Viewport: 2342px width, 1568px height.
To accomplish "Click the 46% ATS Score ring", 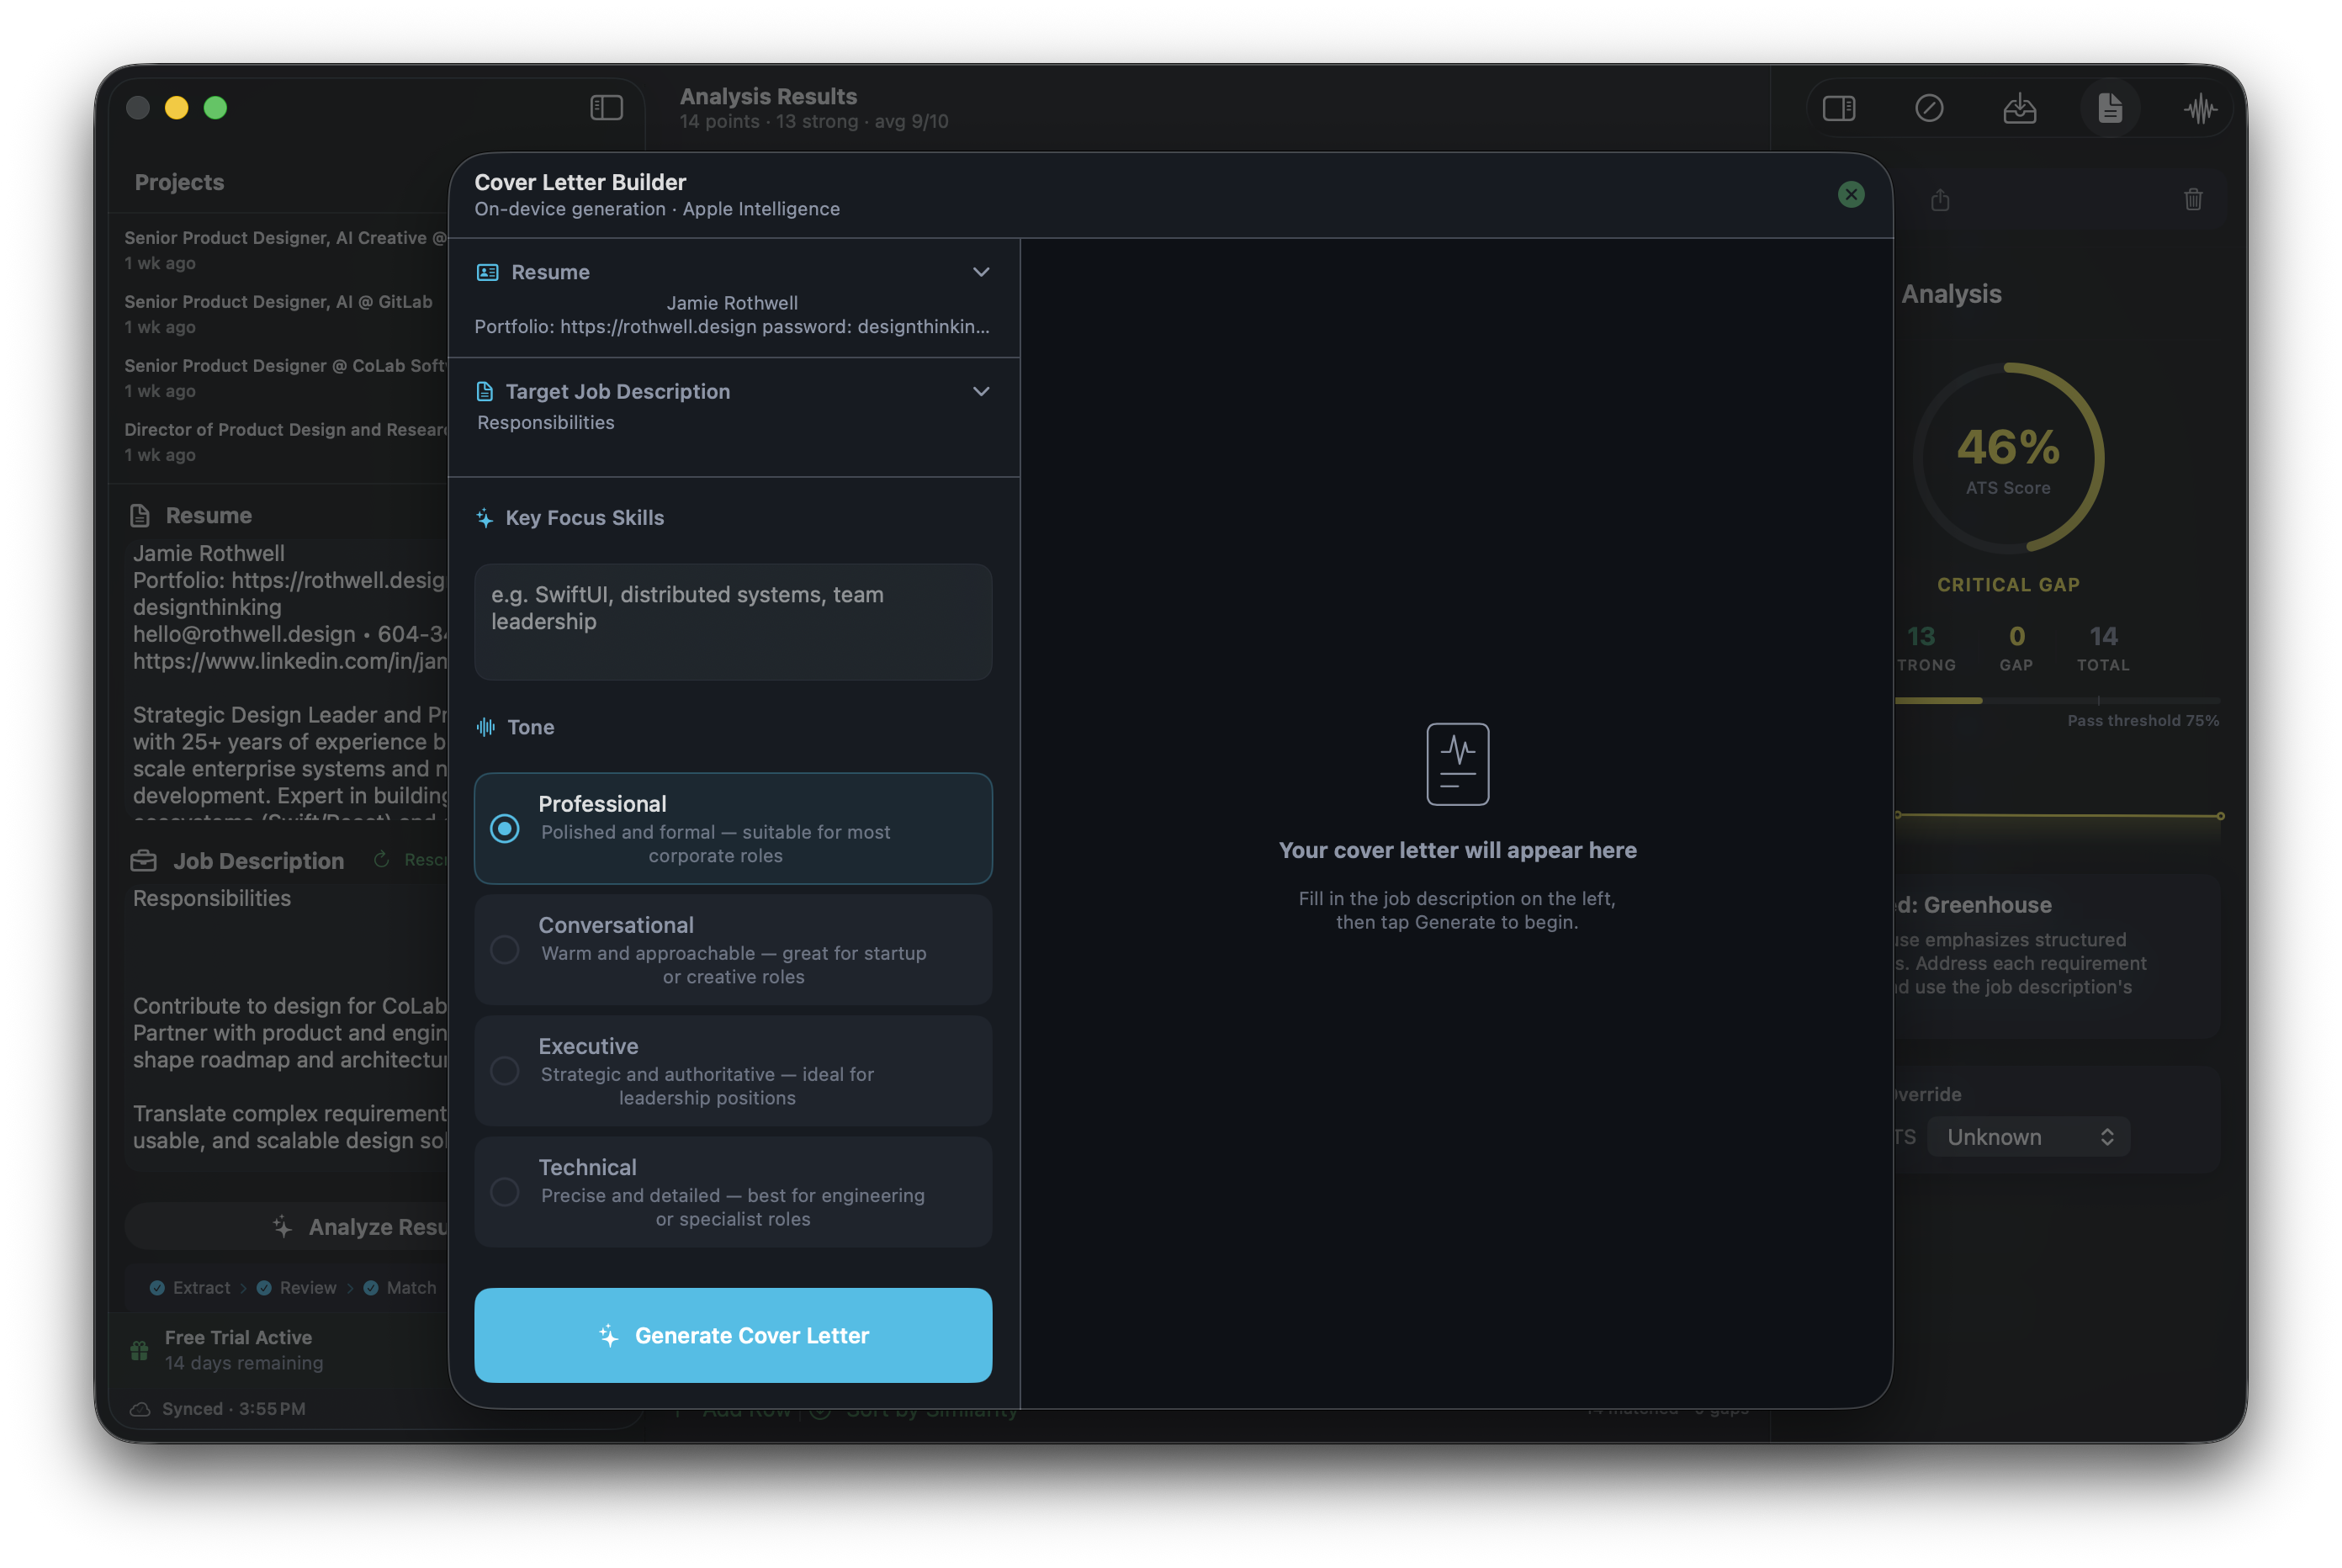I will [x=2008, y=458].
